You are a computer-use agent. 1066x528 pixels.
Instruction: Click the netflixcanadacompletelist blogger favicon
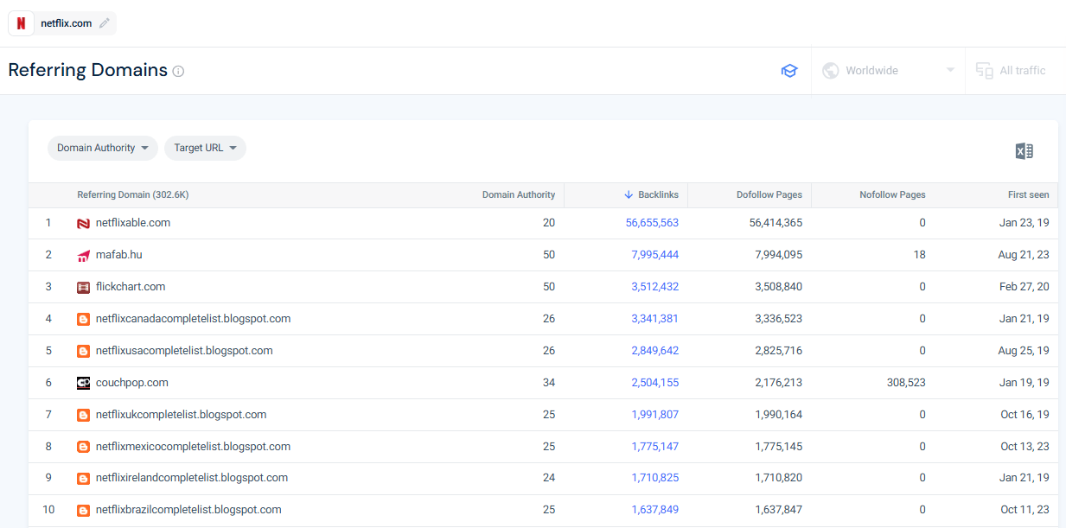(83, 319)
